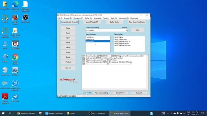Open the Buffer (U) menu
This screenshot has width=207, height=116.
(88, 18)
